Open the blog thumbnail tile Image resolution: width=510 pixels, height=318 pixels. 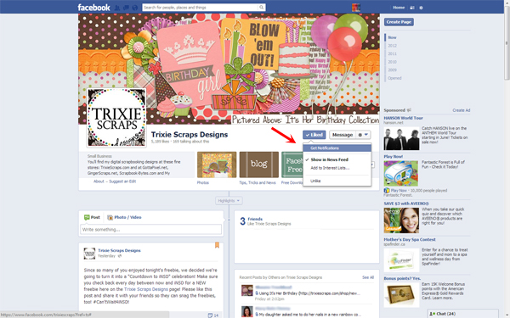(x=259, y=165)
